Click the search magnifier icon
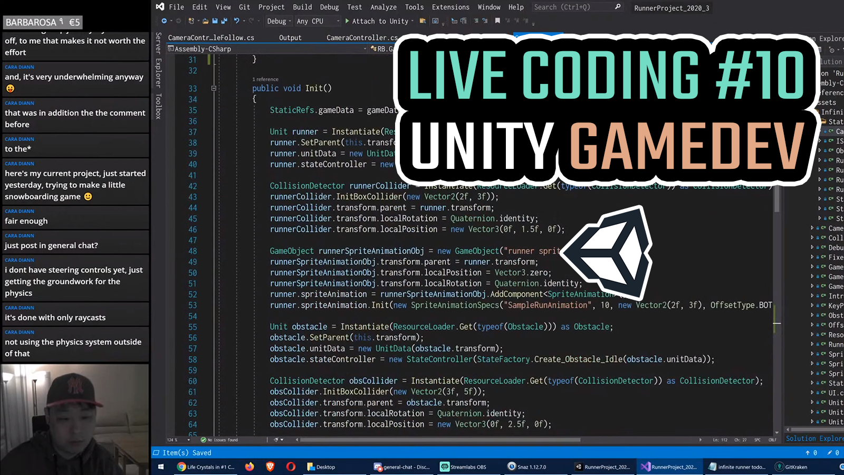 click(x=618, y=7)
